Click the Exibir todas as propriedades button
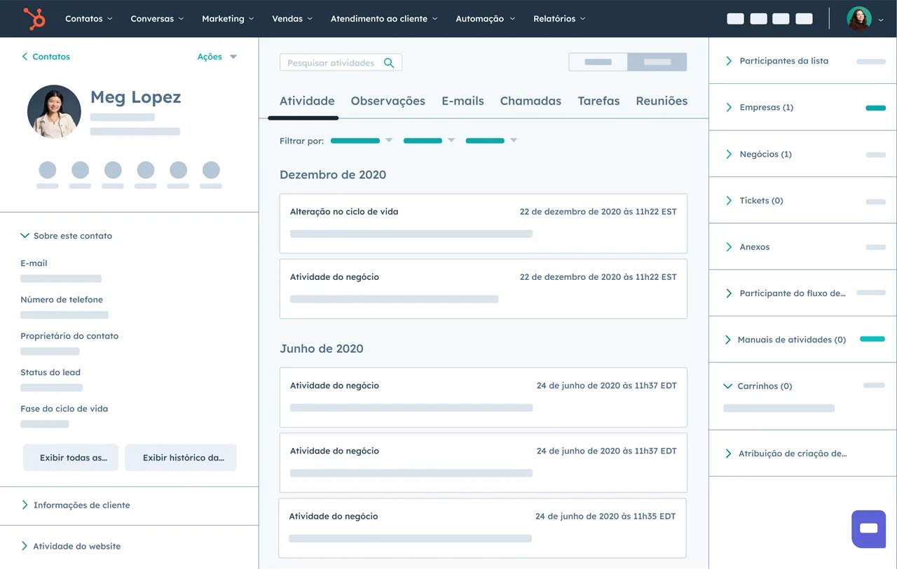The width and height of the screenshot is (897, 569). tap(70, 457)
